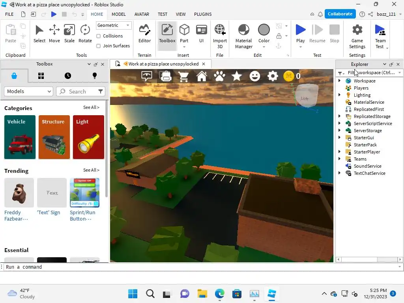Select Freddy Fazbear trending model
This screenshot has width=404, height=303.
(x=19, y=200)
